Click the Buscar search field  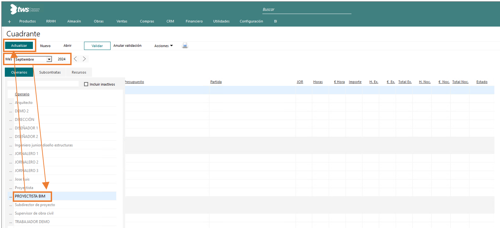click(306, 10)
